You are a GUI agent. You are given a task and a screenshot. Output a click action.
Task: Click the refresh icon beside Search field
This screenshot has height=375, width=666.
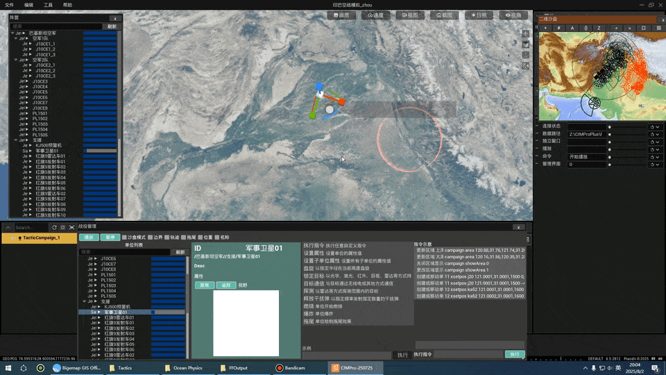click(x=54, y=228)
